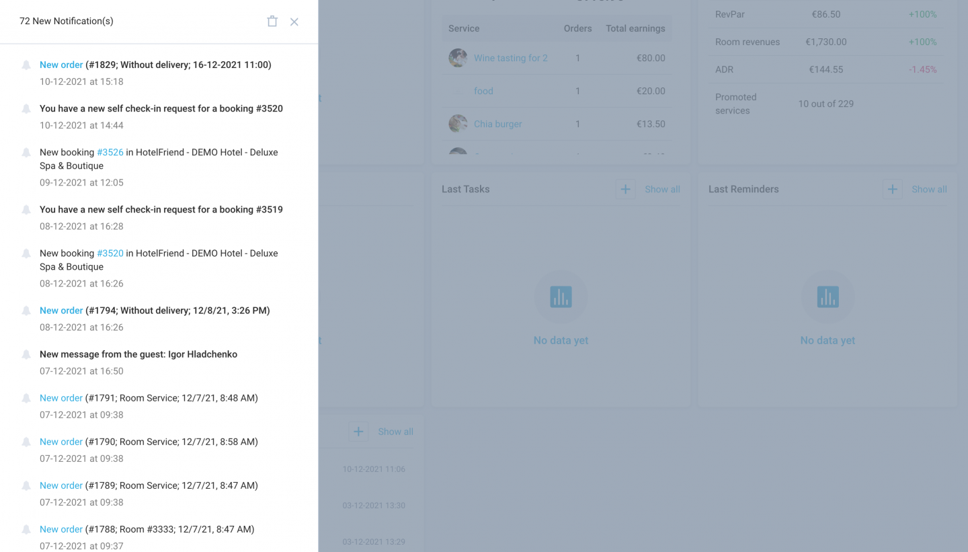Click entry dated 03-12-2021 13:30
This screenshot has width=968, height=552.
(x=374, y=506)
